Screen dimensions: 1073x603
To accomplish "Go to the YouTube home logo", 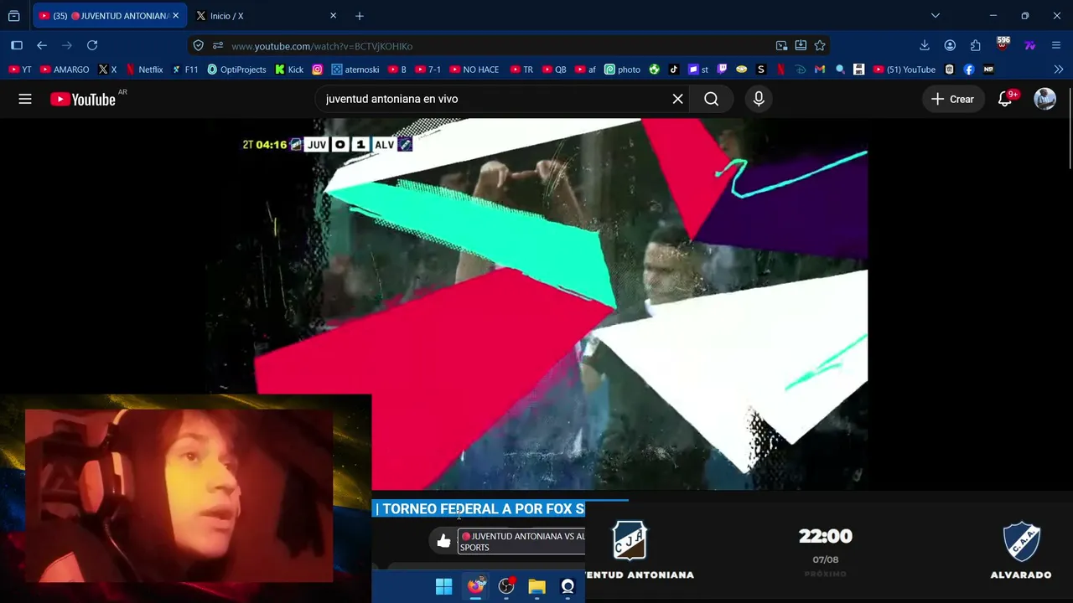I will [x=83, y=99].
